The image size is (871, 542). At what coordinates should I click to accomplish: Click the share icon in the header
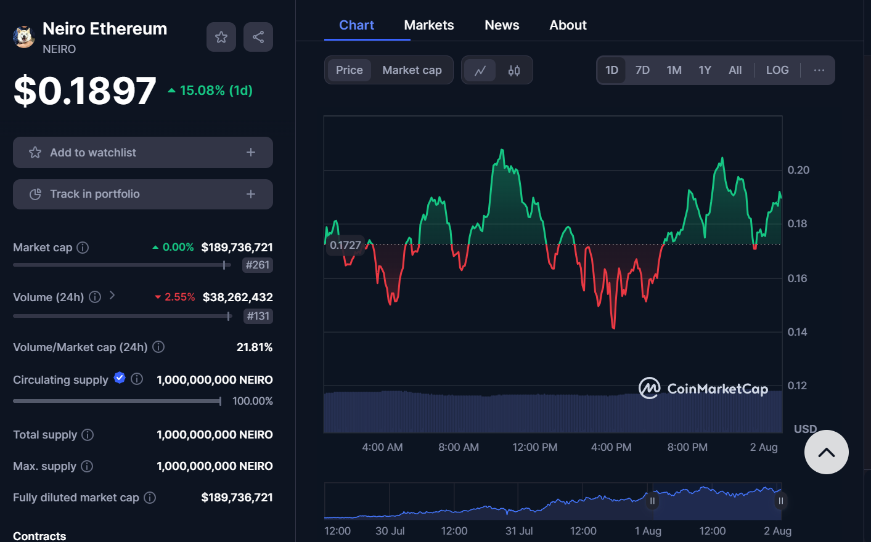(x=258, y=37)
